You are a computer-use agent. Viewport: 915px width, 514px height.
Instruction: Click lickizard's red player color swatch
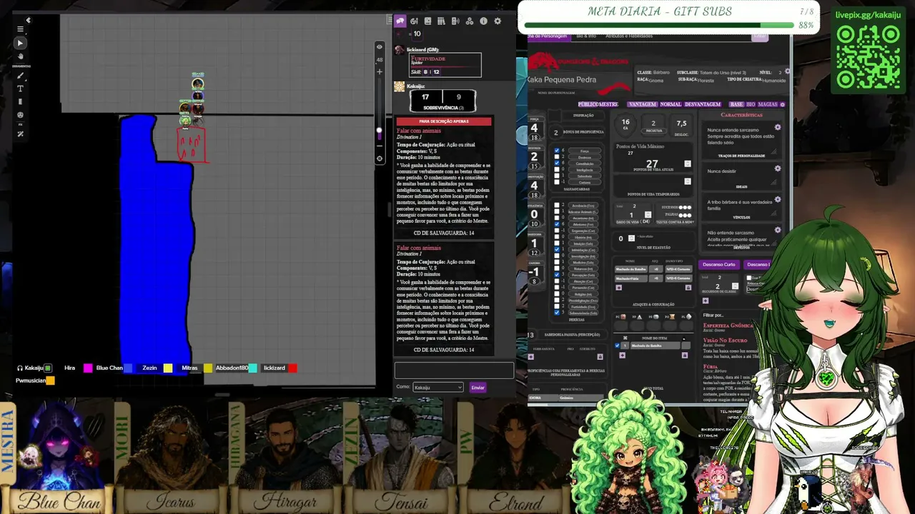292,368
